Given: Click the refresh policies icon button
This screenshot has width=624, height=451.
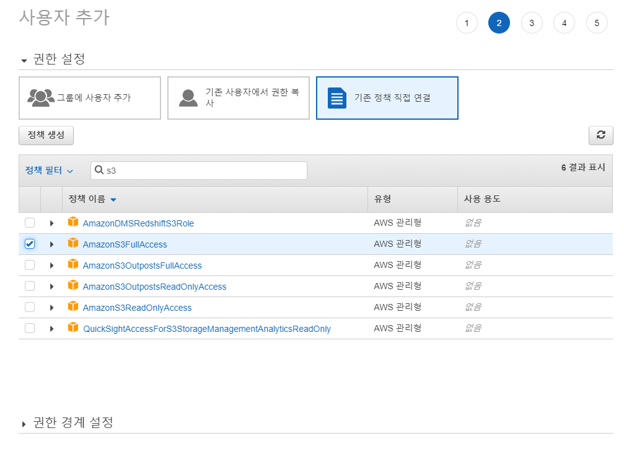Looking at the screenshot, I should click(600, 135).
